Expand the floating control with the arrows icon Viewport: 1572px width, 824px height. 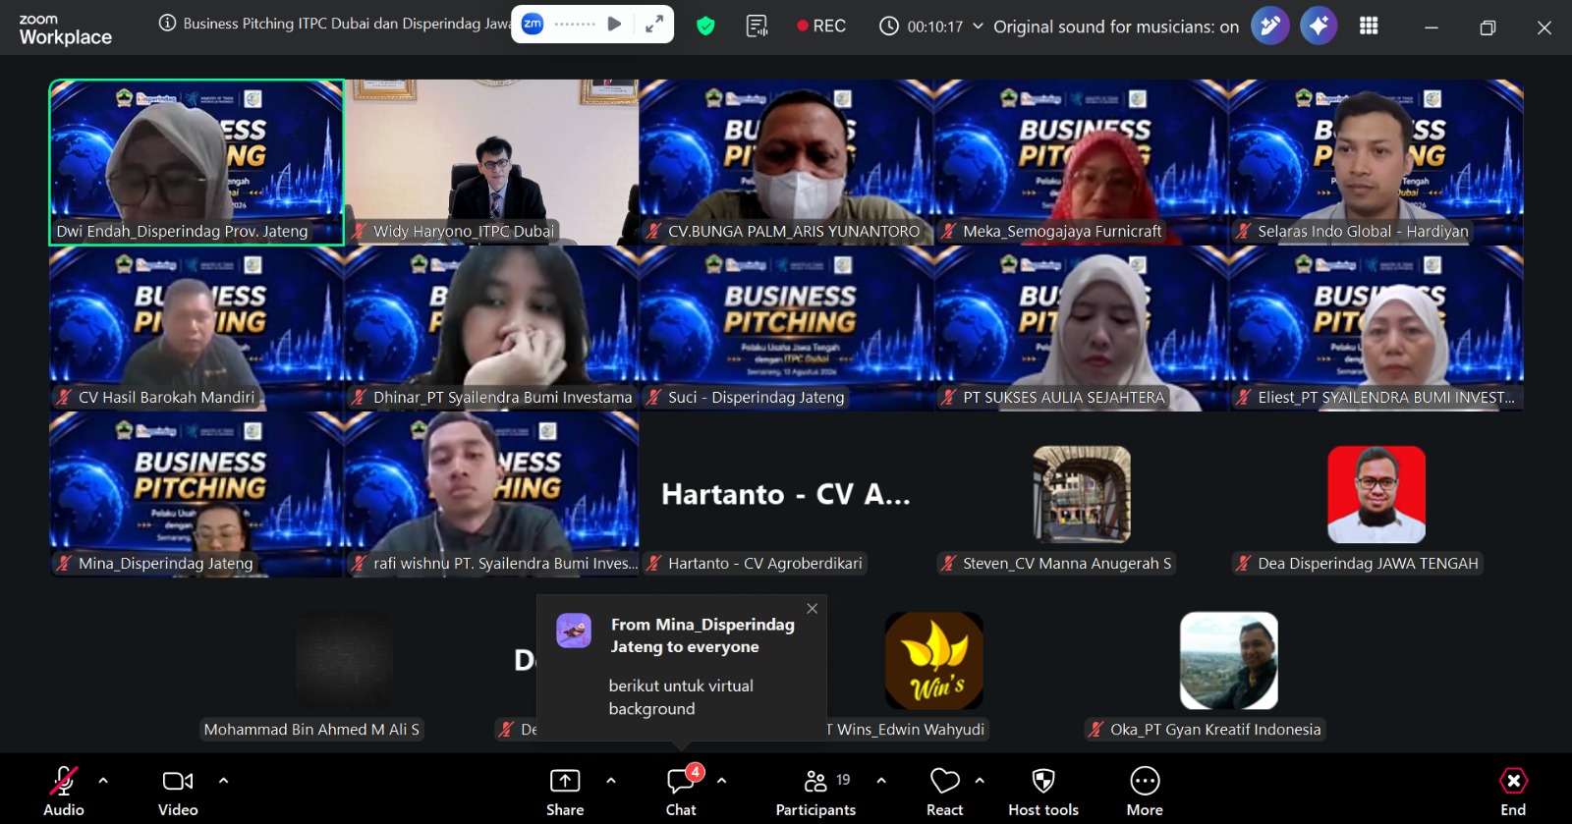[x=654, y=25]
